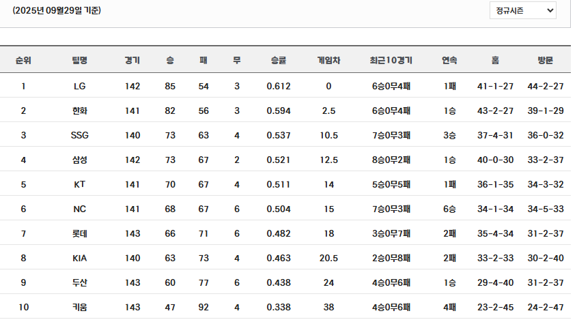Click KT's recent record 5승0무5패
Image resolution: width=577 pixels, height=322 pixels.
click(x=391, y=184)
